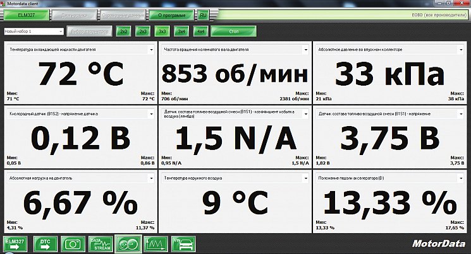Click the min 1,82 В reading
Screen dimensions: 471x254
click(322, 163)
